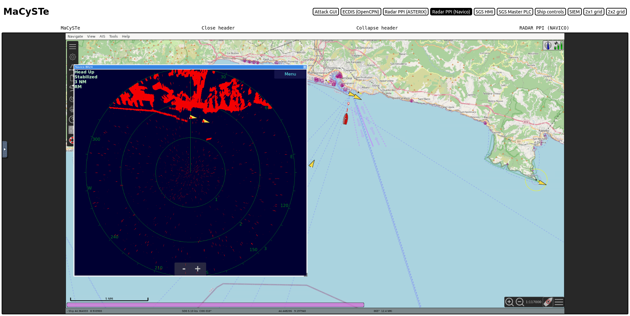Click the 5 NMi distance scale bar
630x316 pixels.
(109, 299)
